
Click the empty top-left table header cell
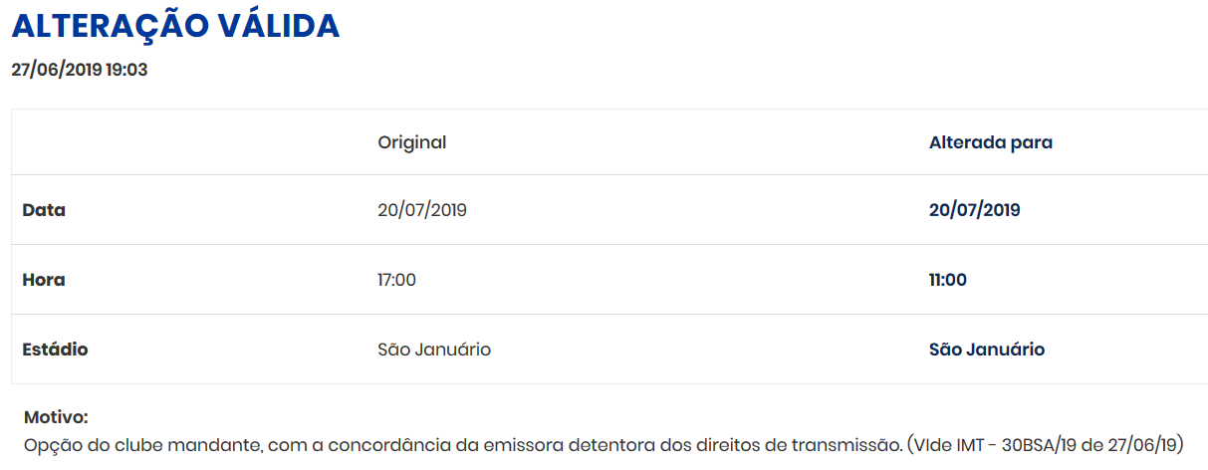point(189,142)
